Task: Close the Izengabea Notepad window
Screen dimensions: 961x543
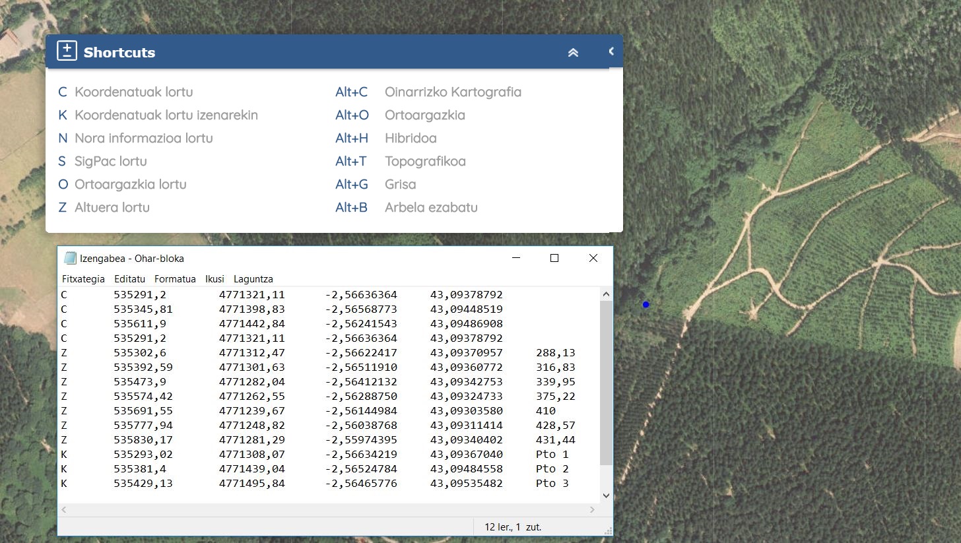Action: 593,259
